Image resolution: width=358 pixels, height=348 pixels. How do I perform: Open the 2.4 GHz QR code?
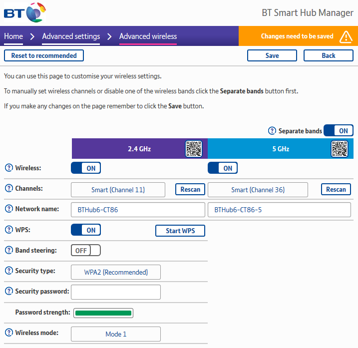pyautogui.click(x=194, y=149)
